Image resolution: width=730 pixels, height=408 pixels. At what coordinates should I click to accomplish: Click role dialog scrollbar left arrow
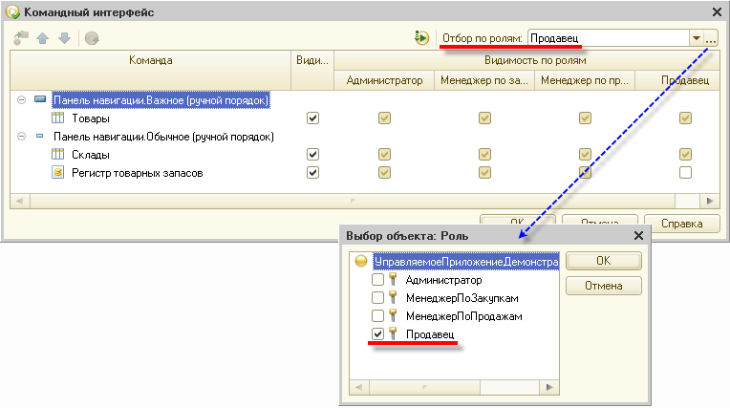coord(359,387)
